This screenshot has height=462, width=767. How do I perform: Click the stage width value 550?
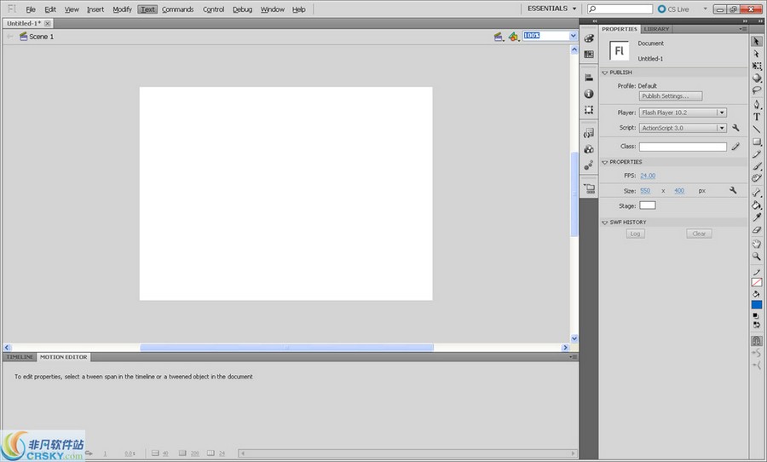(x=645, y=191)
